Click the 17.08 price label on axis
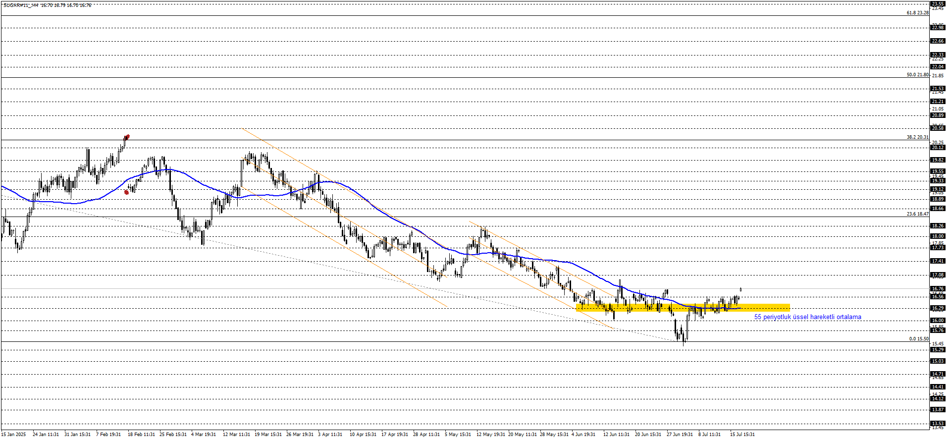Image resolution: width=949 pixels, height=440 pixels. 938,275
